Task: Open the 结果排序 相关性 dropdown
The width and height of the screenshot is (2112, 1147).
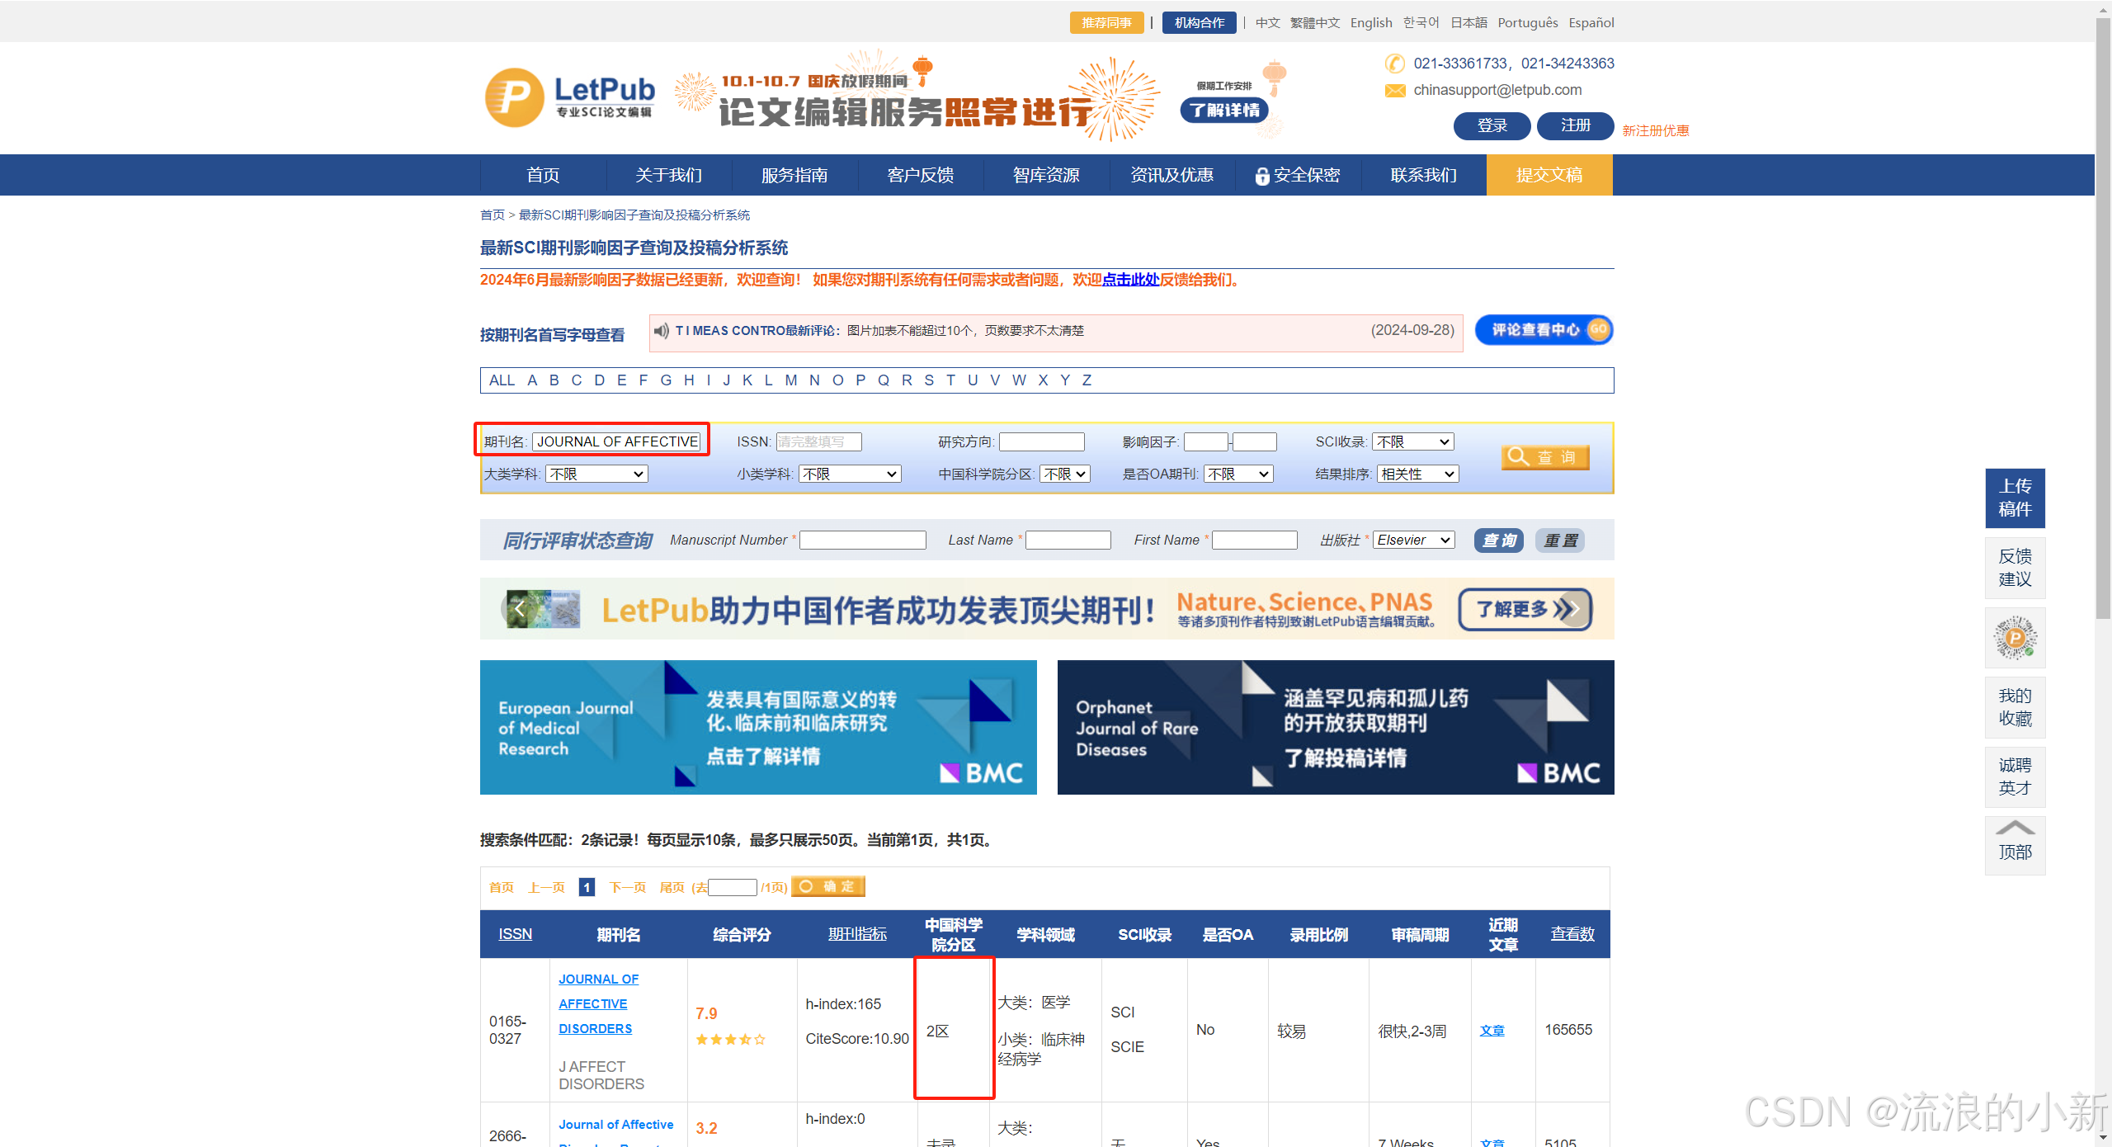Action: 1417,474
